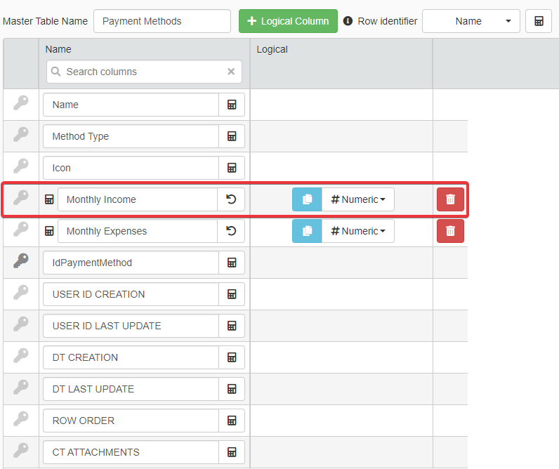Click the red delete button for Monthly Income

[450, 199]
